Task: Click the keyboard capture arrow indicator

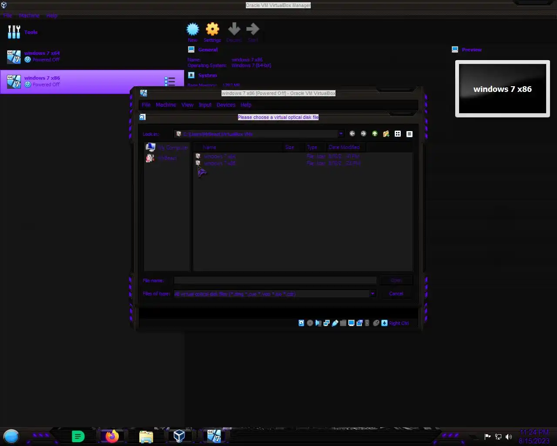Action: [384, 323]
